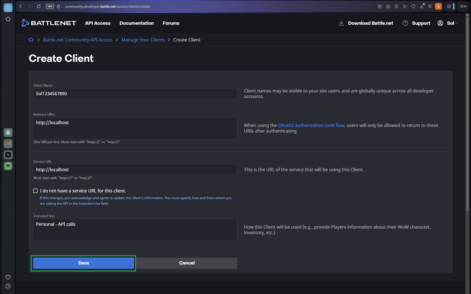This screenshot has height=294, width=471.
Task: Add bookmark with the toolbar heart icon
Action: click(413, 6)
